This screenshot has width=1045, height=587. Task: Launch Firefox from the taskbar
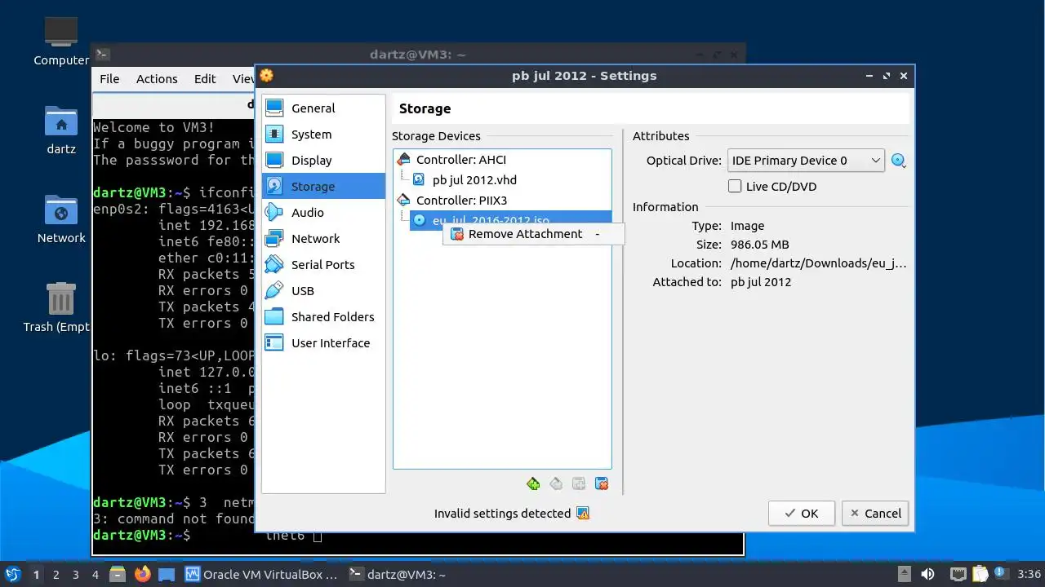(143, 574)
